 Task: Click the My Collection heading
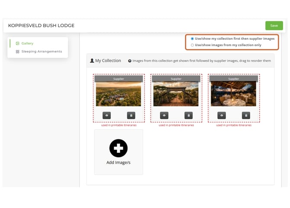pyautogui.click(x=108, y=60)
